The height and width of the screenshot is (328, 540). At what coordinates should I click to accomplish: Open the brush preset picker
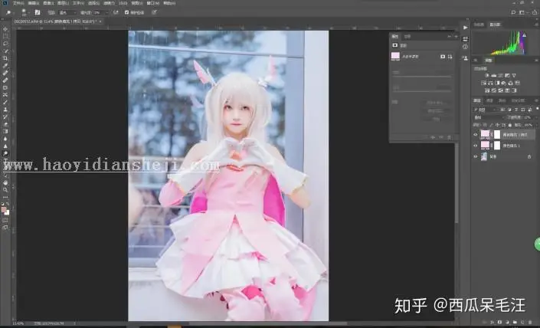[24, 12]
